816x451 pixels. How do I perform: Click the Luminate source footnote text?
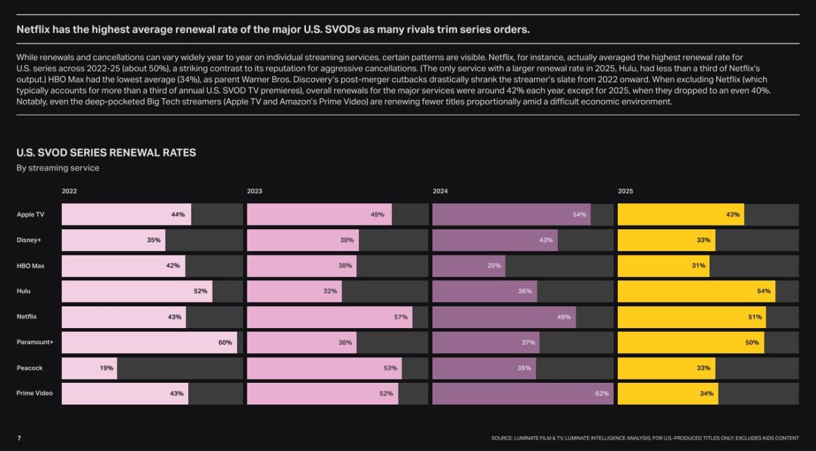click(x=645, y=438)
